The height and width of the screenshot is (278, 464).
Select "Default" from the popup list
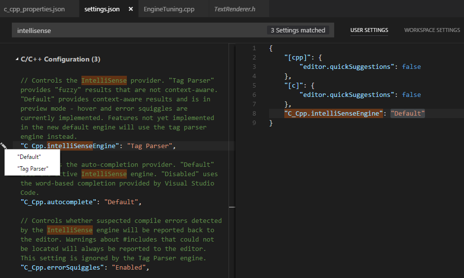(29, 157)
